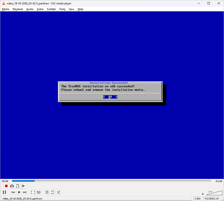This screenshot has width=224, height=201.
Task: Toggle loop repeat mode
Action: (53, 192)
